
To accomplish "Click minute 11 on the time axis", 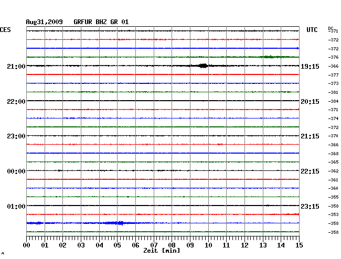I will [226, 245].
